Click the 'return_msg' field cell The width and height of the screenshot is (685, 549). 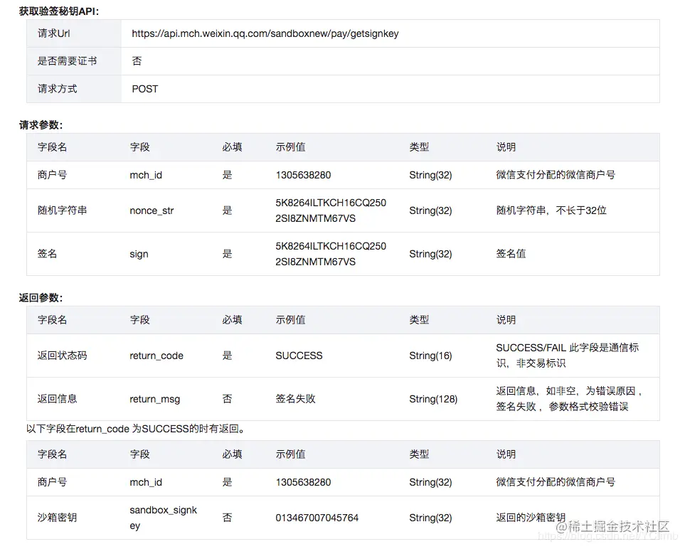coord(154,399)
